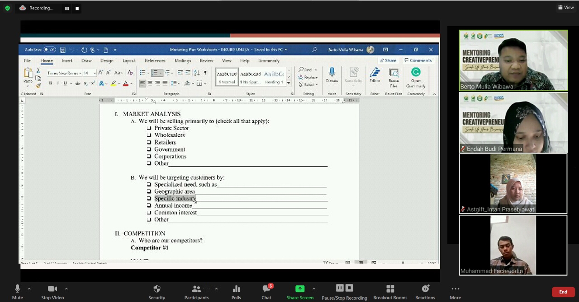Expand audio options arrow beside Mute
The height and width of the screenshot is (302, 579).
(29, 288)
